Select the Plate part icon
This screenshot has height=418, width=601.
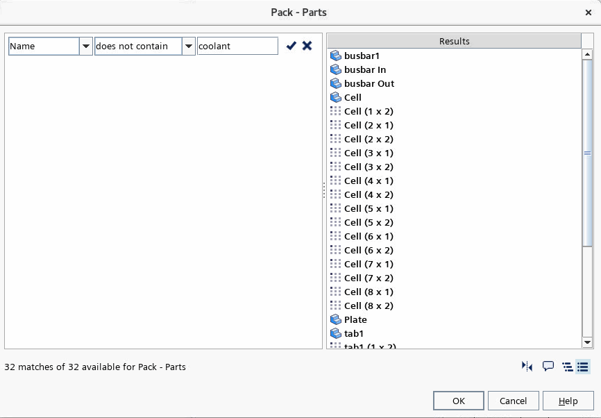pos(336,319)
